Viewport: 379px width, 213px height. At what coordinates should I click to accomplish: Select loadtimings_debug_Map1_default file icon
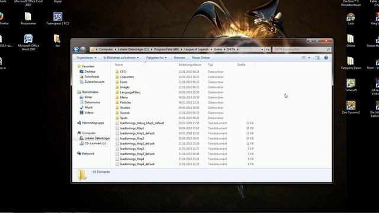tap(117, 123)
